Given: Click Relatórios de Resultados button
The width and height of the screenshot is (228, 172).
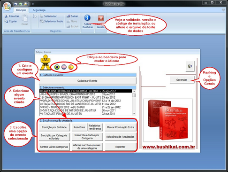Looking at the screenshot, I should (120, 137).
